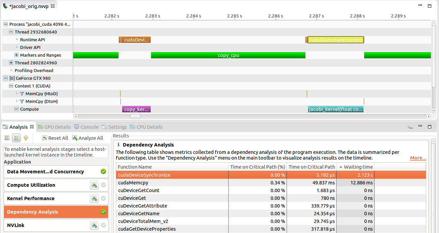Click the timeline horizontal scrollbar
Screen dimensions: 439x233
click(135, 116)
